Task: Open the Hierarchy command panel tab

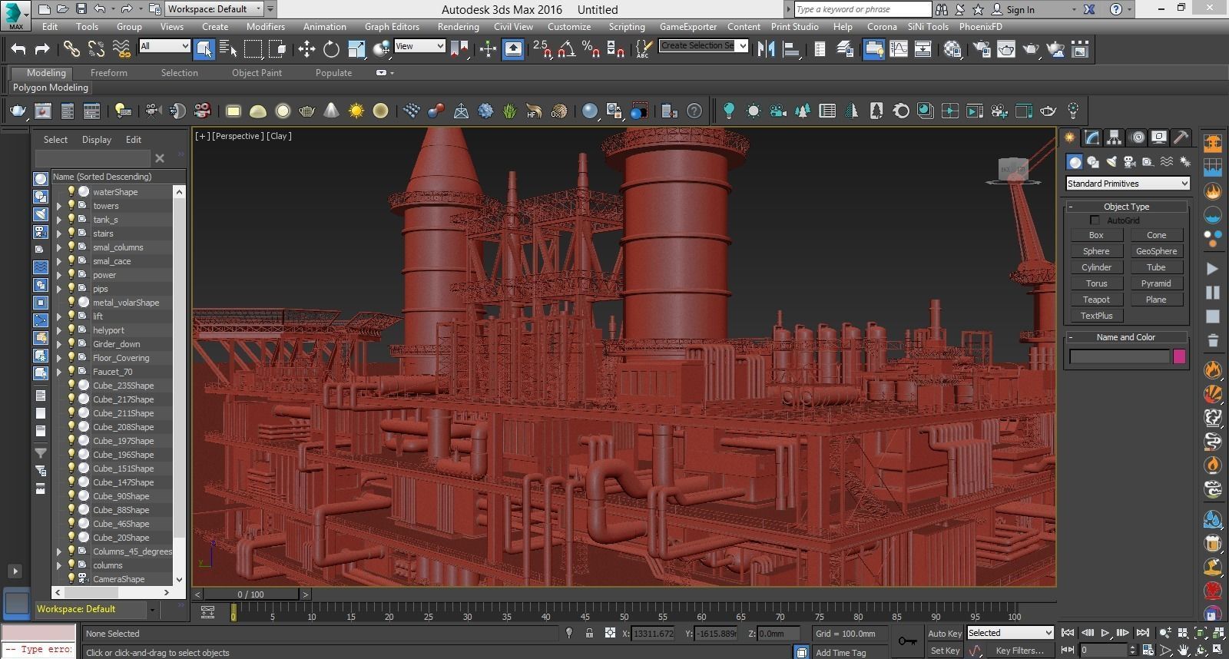Action: 1114,137
